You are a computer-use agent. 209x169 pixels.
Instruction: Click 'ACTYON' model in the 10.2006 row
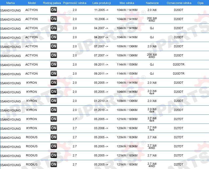click(32, 19)
